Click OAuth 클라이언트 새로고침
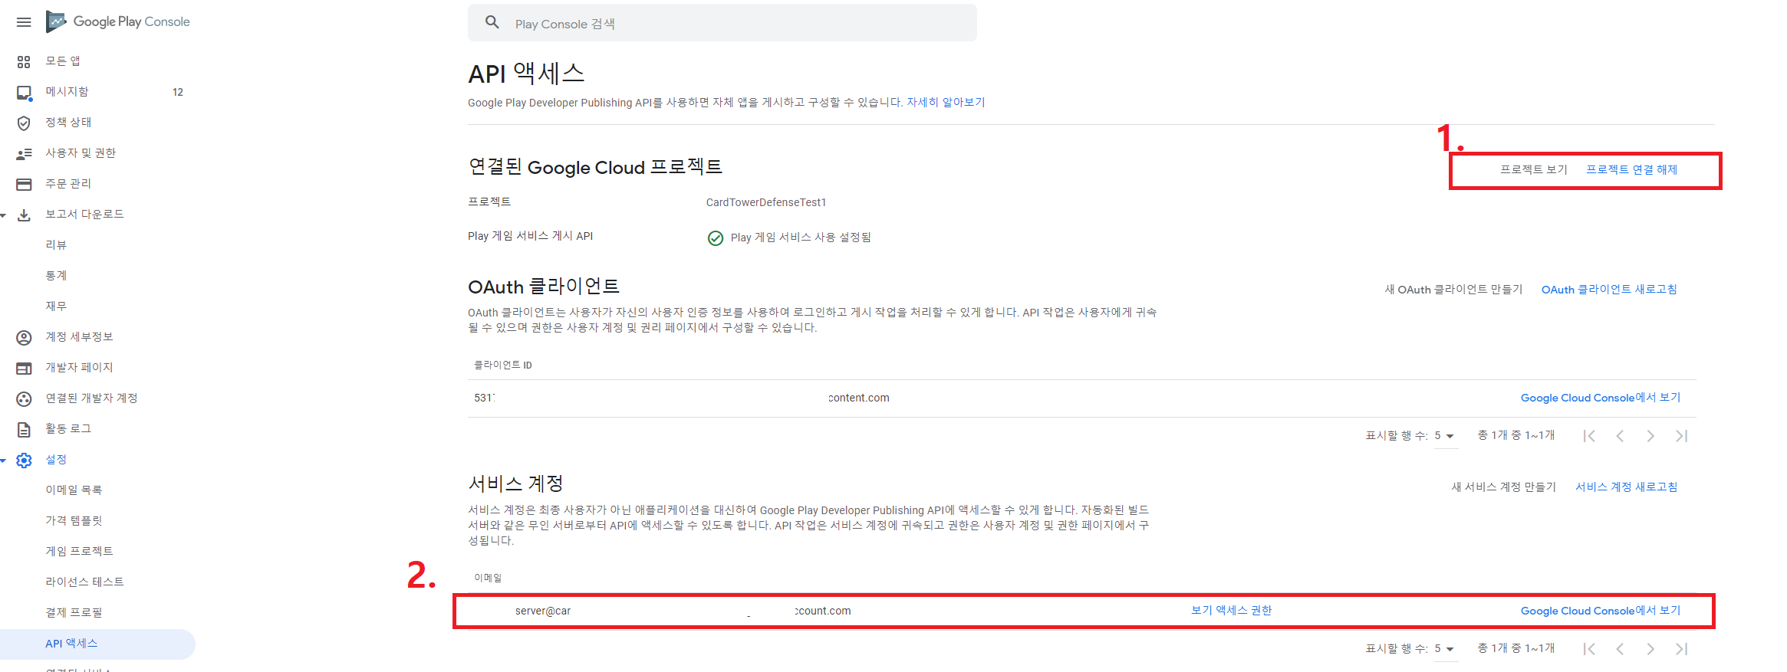The width and height of the screenshot is (1787, 672). 1609,289
